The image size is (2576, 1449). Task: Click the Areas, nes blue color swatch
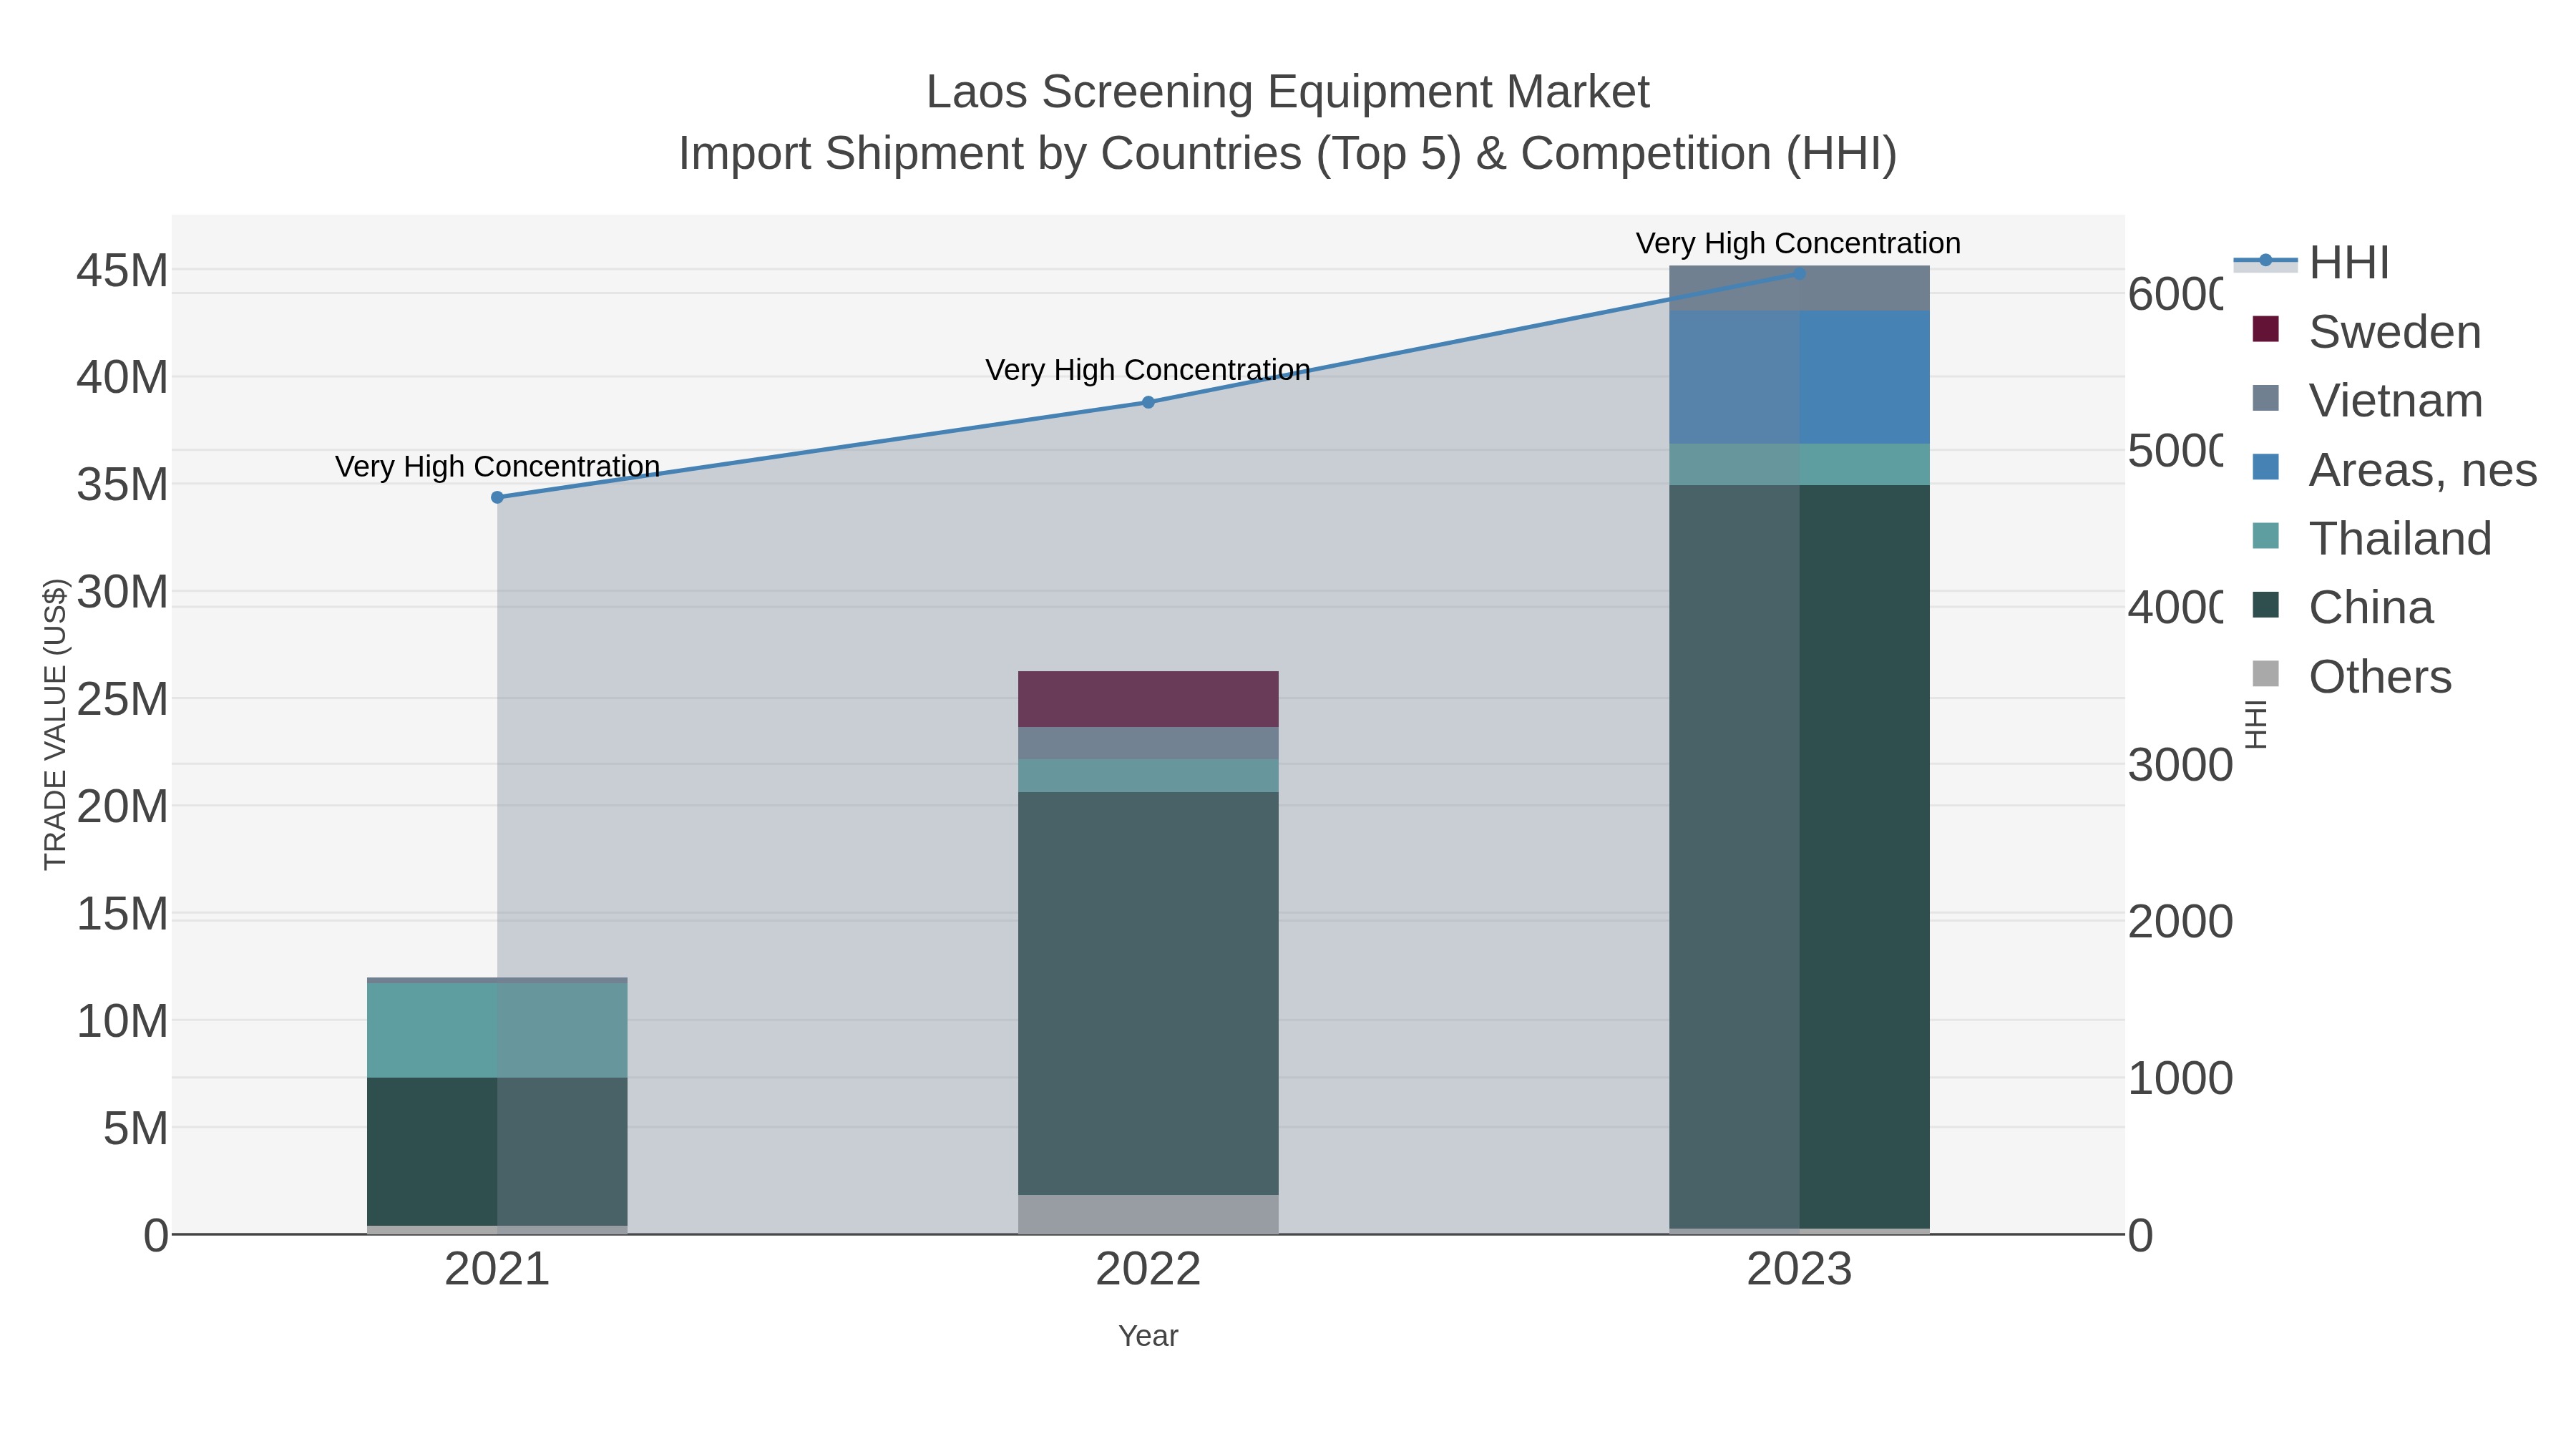point(2265,467)
